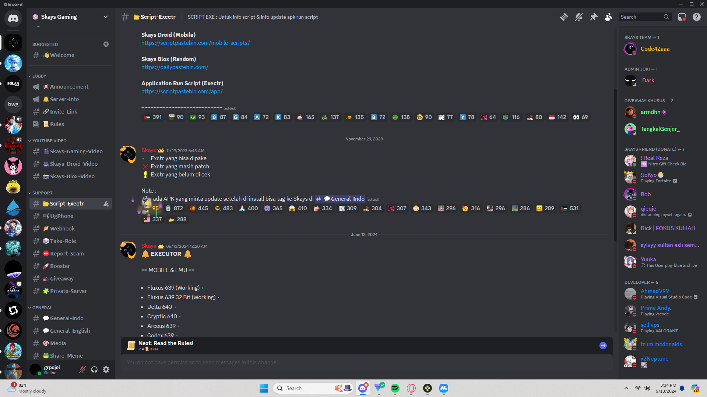Open the Wi-Fi network tray icon
707x397 pixels.
click(638, 388)
